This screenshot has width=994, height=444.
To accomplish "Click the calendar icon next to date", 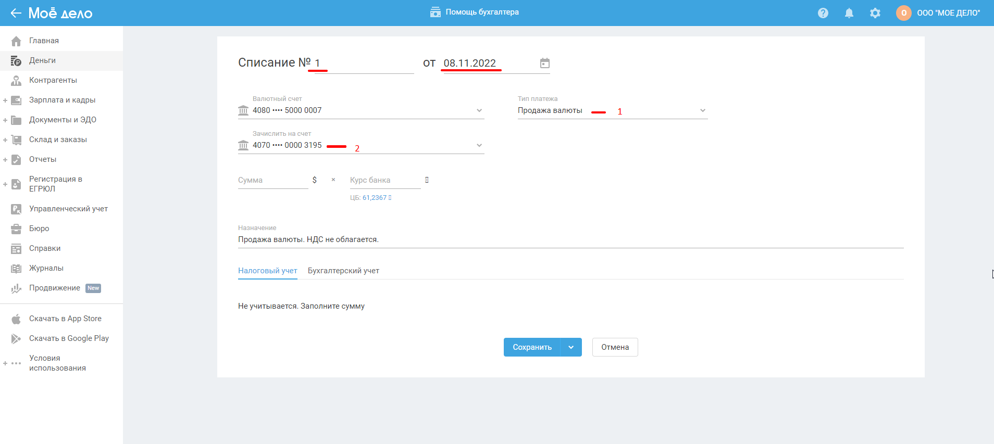I will [x=544, y=63].
